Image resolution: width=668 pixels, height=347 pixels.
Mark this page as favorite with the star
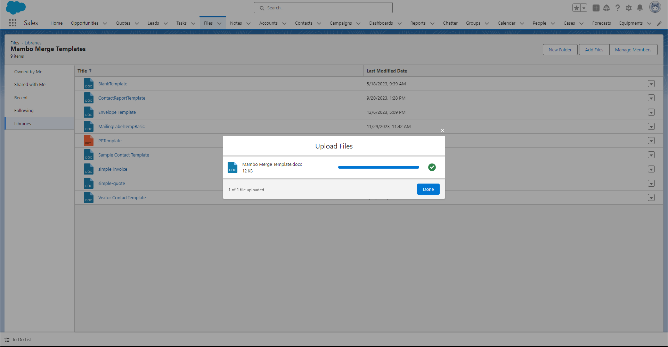tap(576, 7)
